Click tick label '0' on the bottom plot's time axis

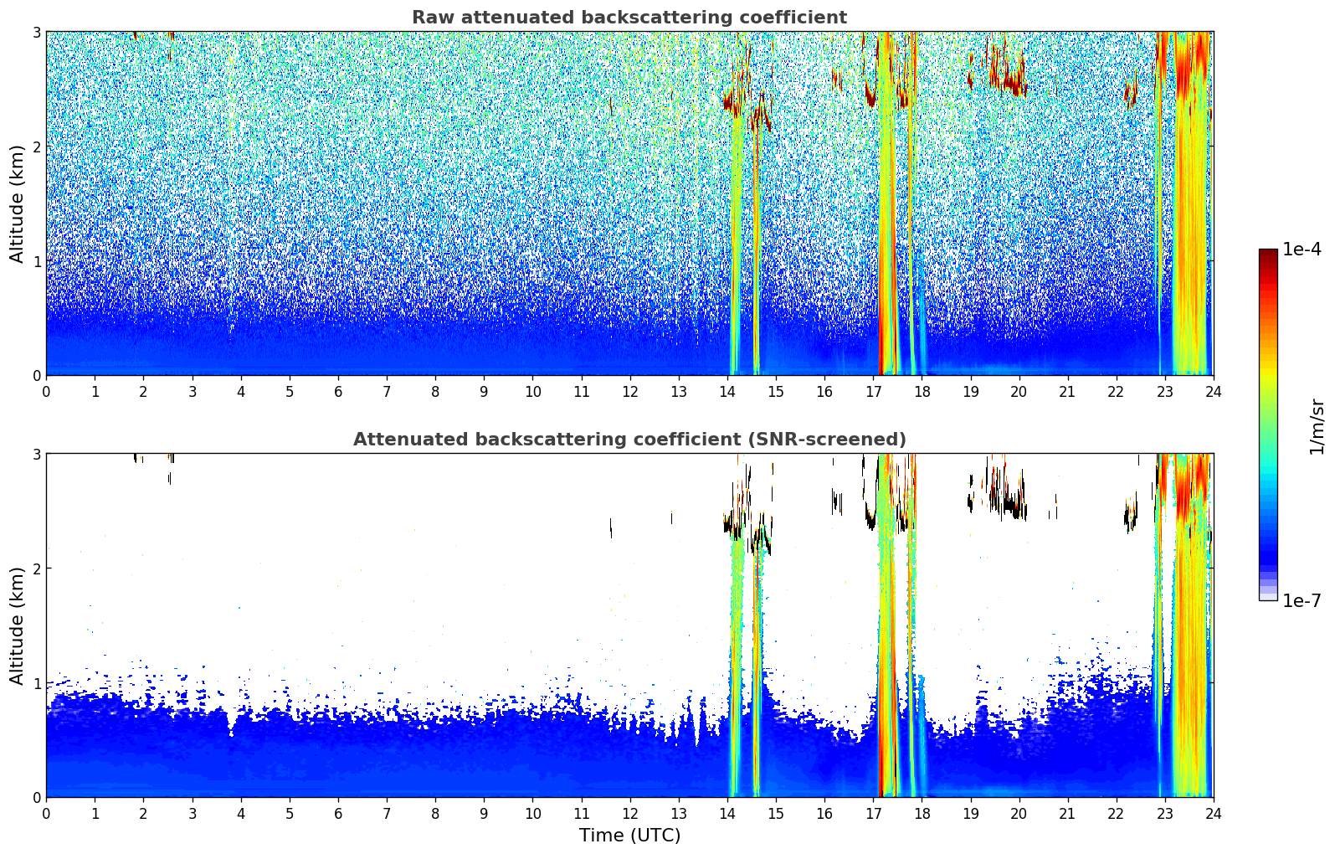(x=46, y=813)
